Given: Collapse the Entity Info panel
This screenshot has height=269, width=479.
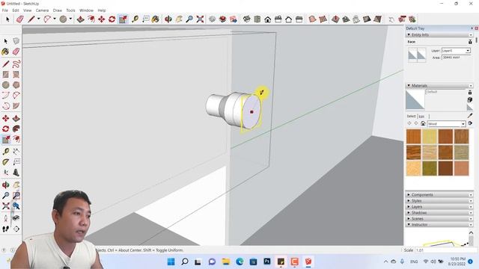Looking at the screenshot, I should tap(409, 35).
